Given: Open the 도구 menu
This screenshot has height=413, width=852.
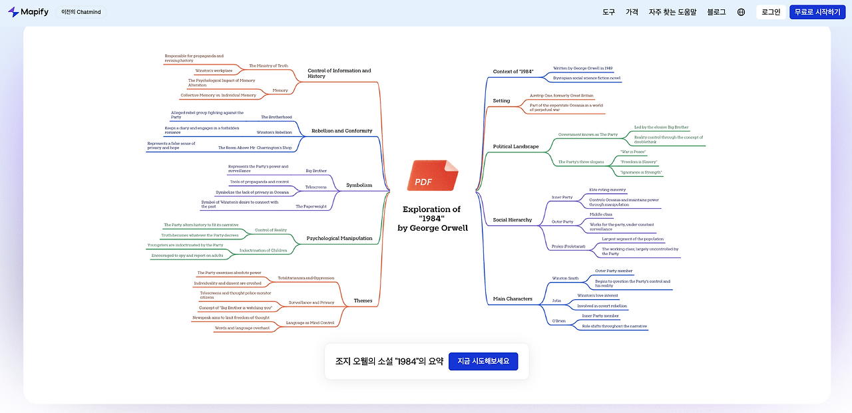Looking at the screenshot, I should 608,11.
